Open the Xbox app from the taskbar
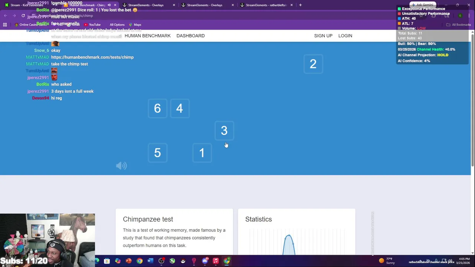 coord(172,261)
